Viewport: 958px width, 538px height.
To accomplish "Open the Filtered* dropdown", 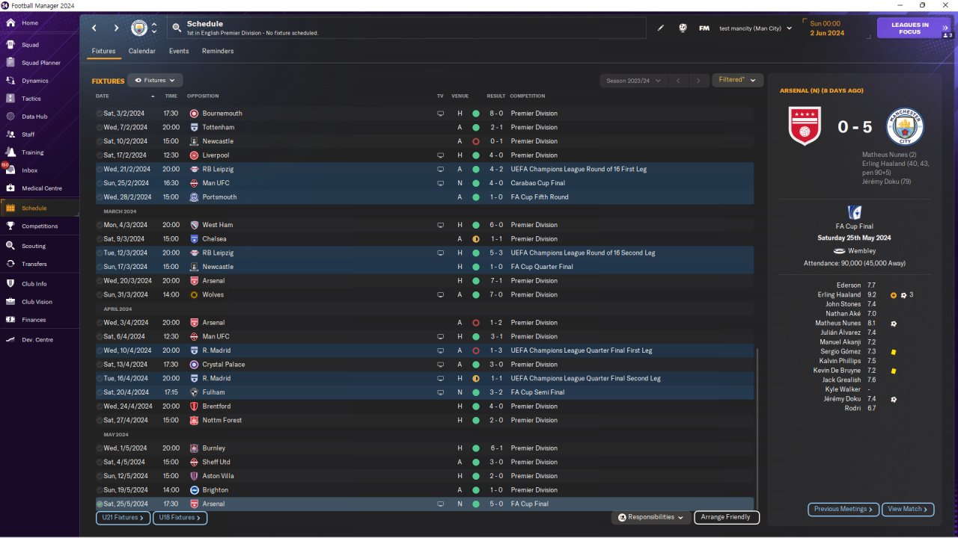I will coord(737,80).
